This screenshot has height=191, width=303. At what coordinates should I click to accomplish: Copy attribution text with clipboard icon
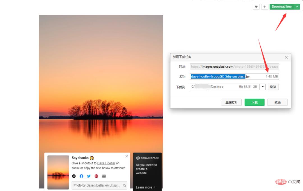(124, 185)
